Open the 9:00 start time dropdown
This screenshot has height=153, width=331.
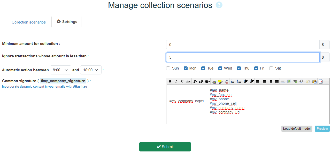tap(60, 70)
